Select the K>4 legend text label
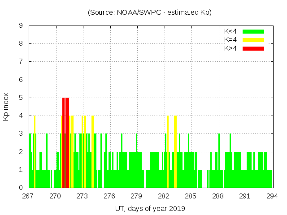287x215 pixels. point(231,48)
